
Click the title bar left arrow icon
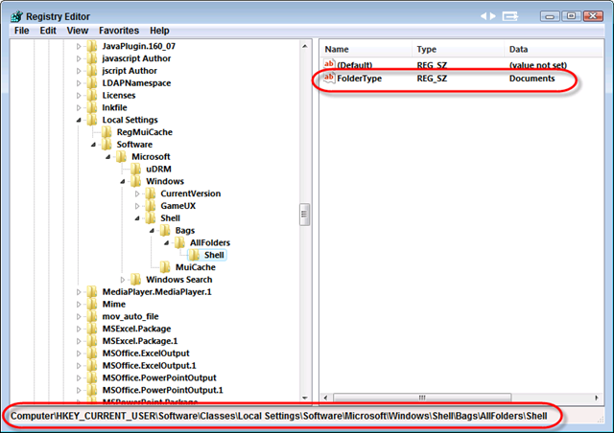click(x=484, y=16)
